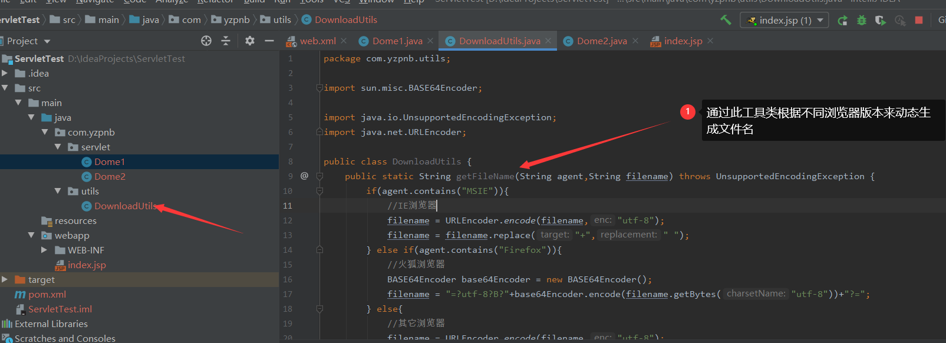This screenshot has width=946, height=343.
Task: Collapse the src folder arrow
Action: coord(5,88)
